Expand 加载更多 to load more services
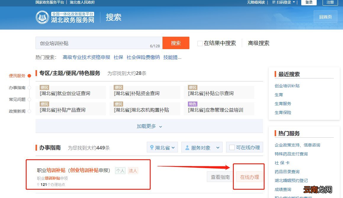The width and height of the screenshot is (343, 198). (149, 126)
